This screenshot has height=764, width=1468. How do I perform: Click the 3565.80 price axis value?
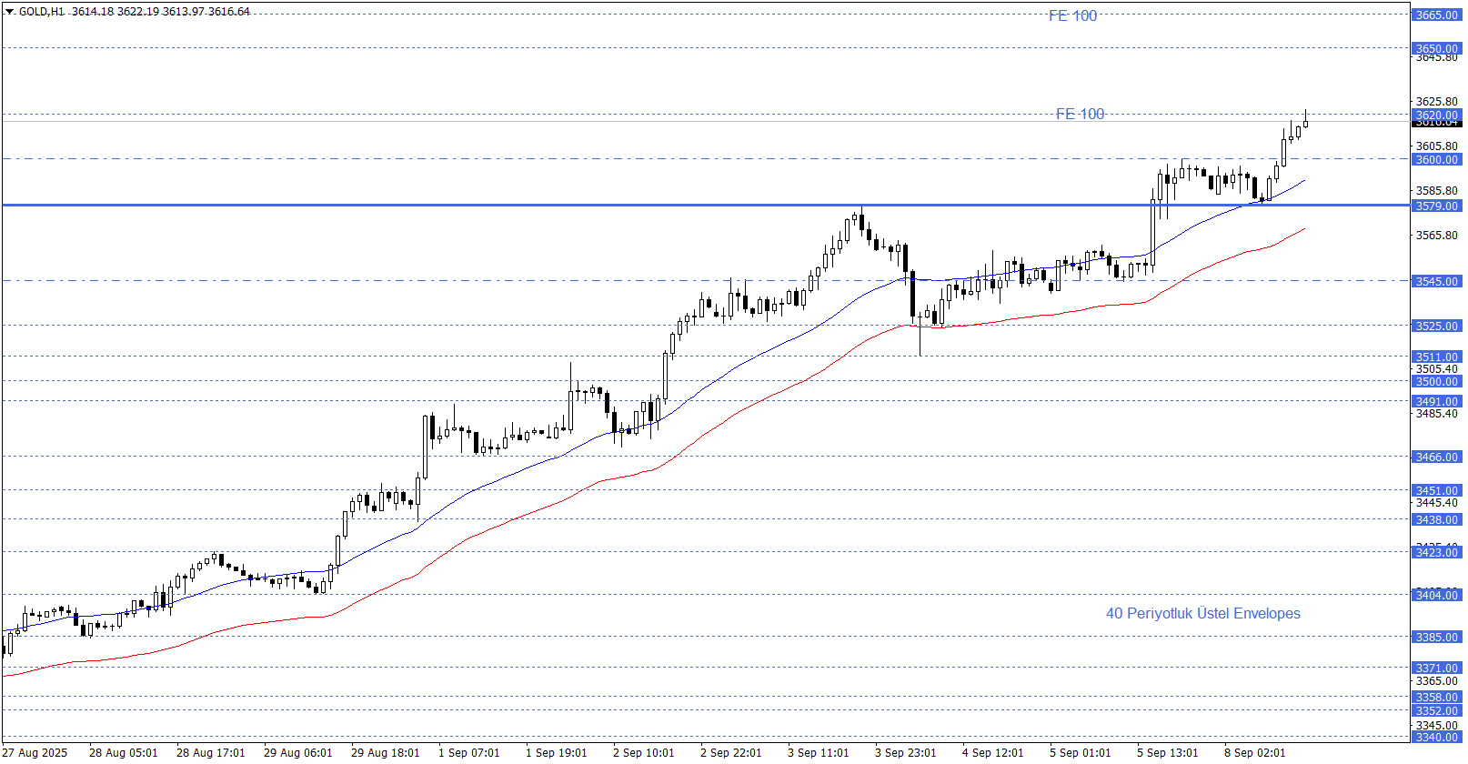pyautogui.click(x=1436, y=235)
